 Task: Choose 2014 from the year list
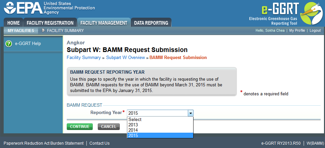pyautogui.click(x=160, y=130)
